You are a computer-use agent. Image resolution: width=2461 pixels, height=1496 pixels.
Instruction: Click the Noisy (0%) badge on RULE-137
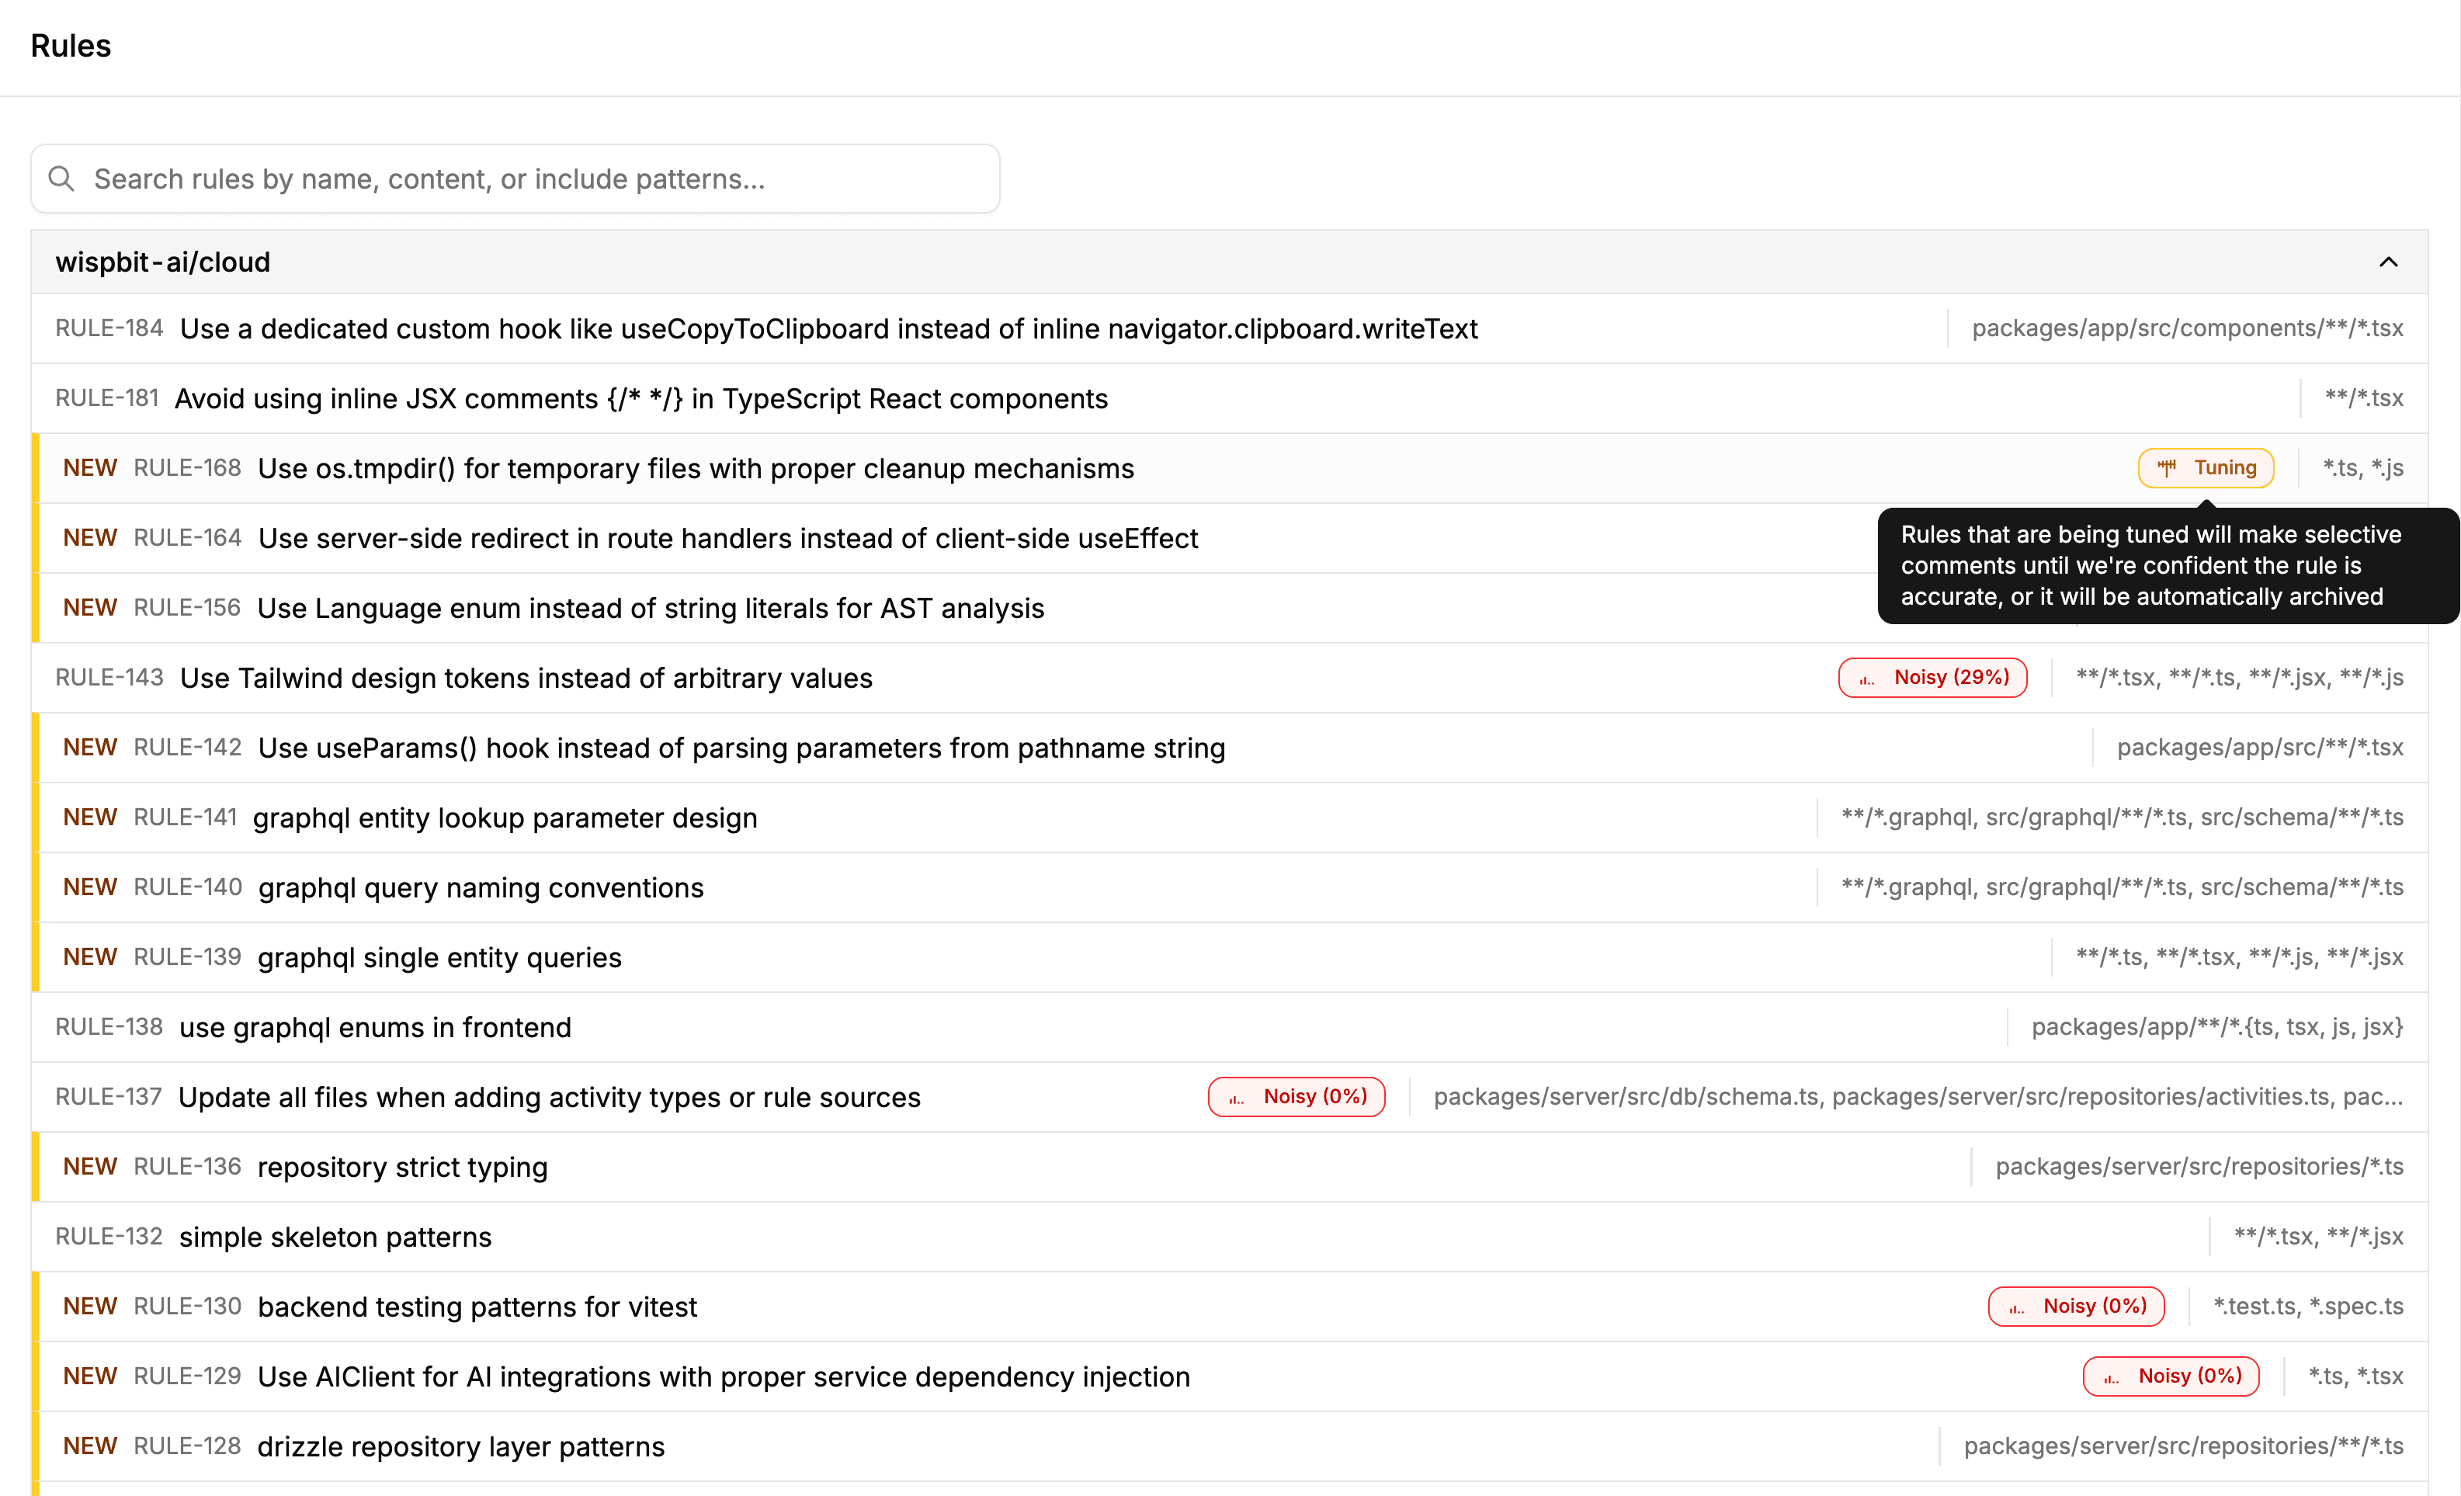1296,1096
